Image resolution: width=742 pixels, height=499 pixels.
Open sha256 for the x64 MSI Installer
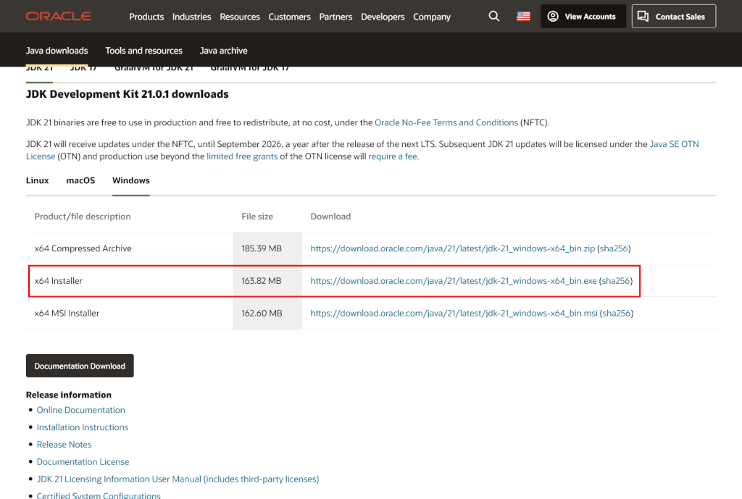click(617, 313)
